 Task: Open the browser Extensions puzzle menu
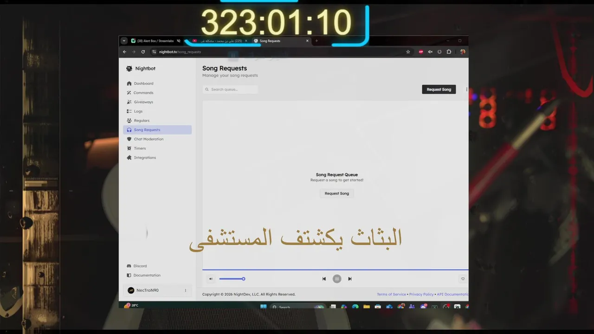[449, 52]
